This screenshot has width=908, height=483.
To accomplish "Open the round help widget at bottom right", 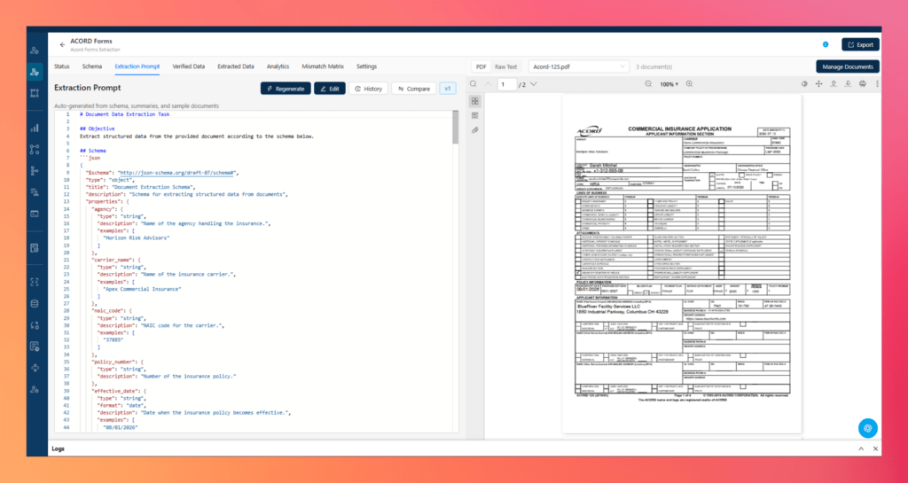I will (867, 428).
